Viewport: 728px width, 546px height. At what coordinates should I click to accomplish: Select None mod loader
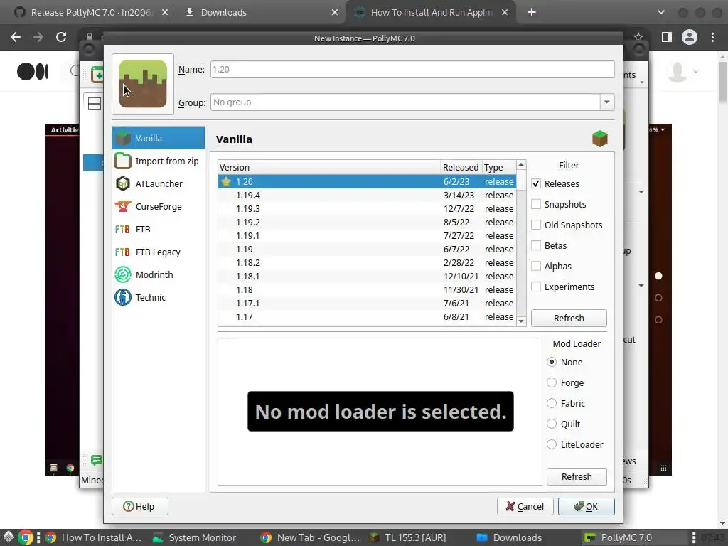pyautogui.click(x=552, y=362)
